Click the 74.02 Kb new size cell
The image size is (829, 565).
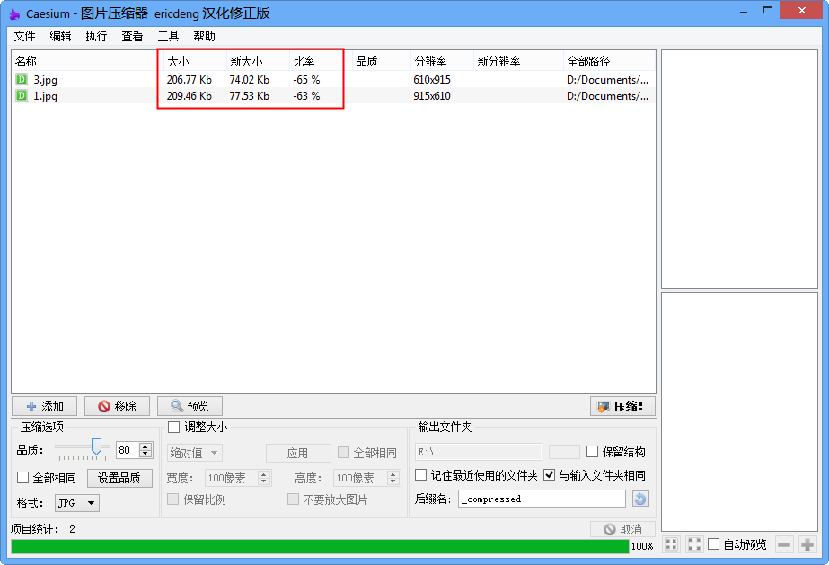249,79
